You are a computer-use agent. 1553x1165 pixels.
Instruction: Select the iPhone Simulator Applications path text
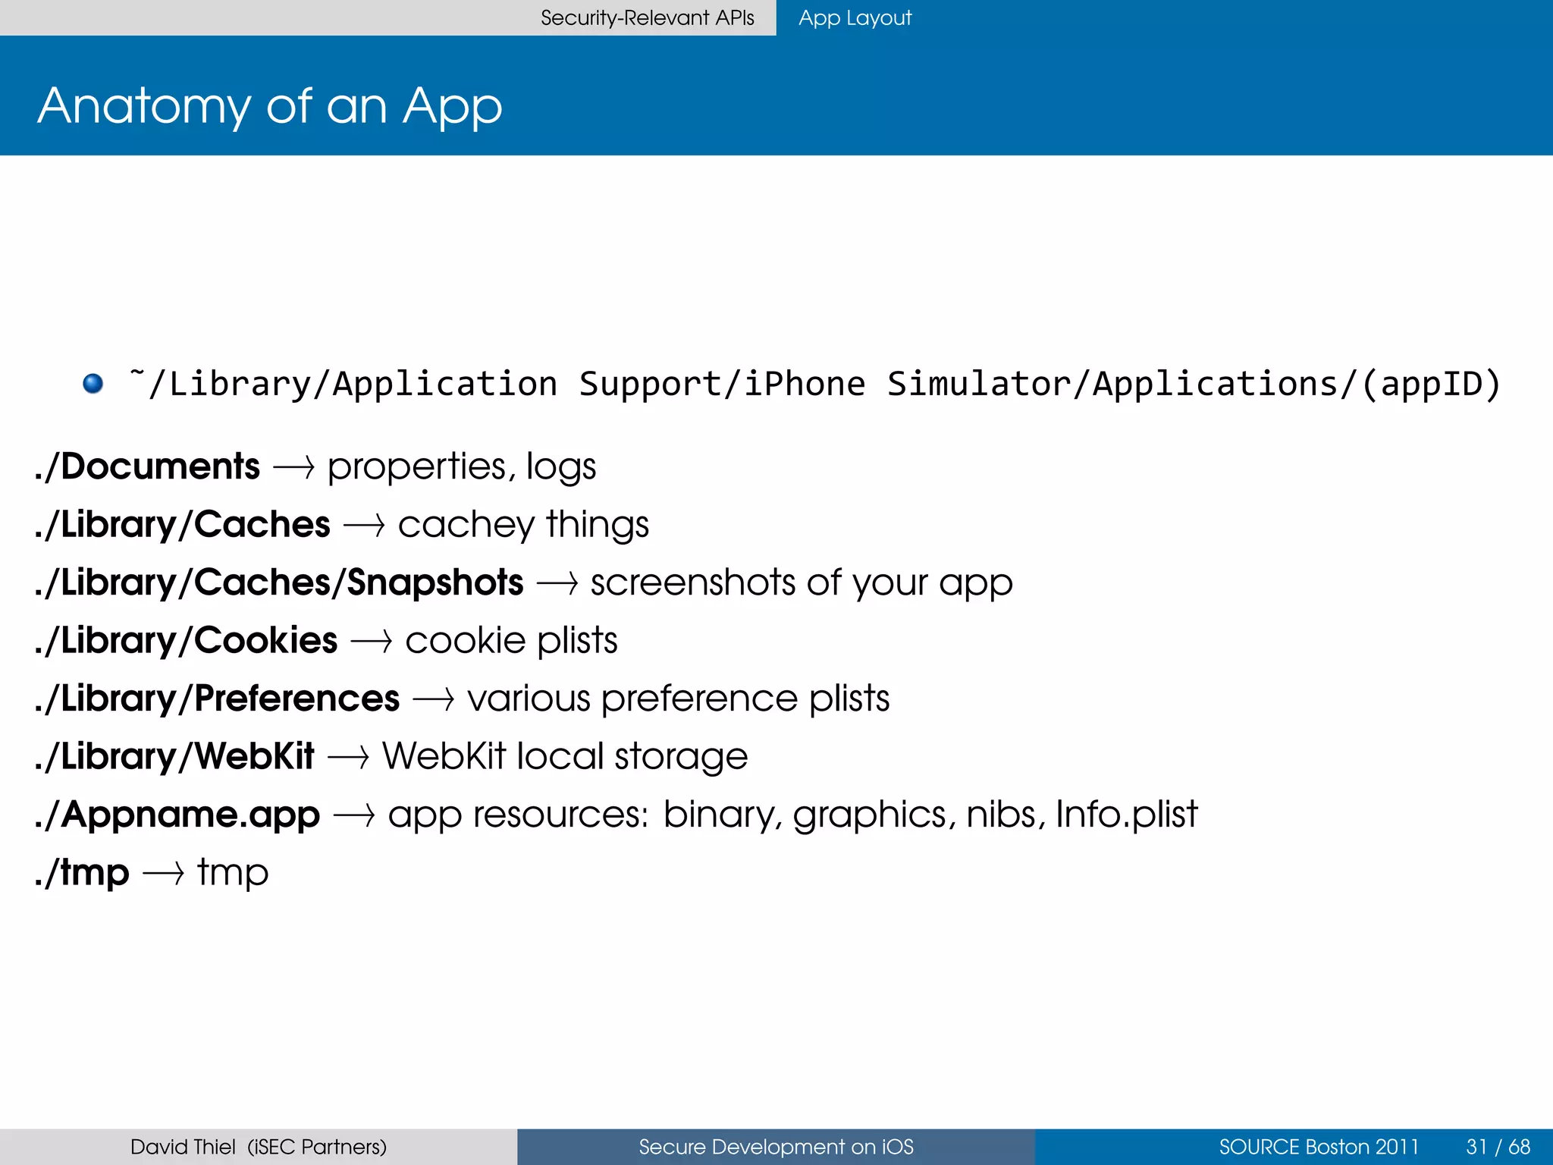(815, 384)
